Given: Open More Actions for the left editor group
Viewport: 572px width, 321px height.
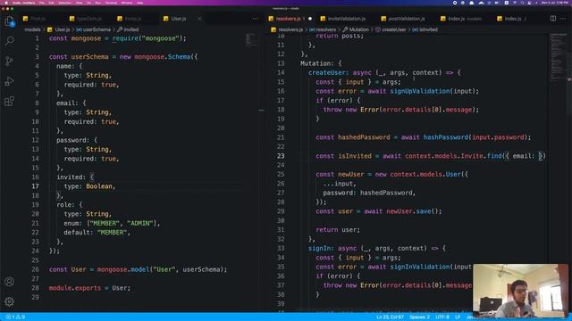Looking at the screenshot, I should pos(255,19).
